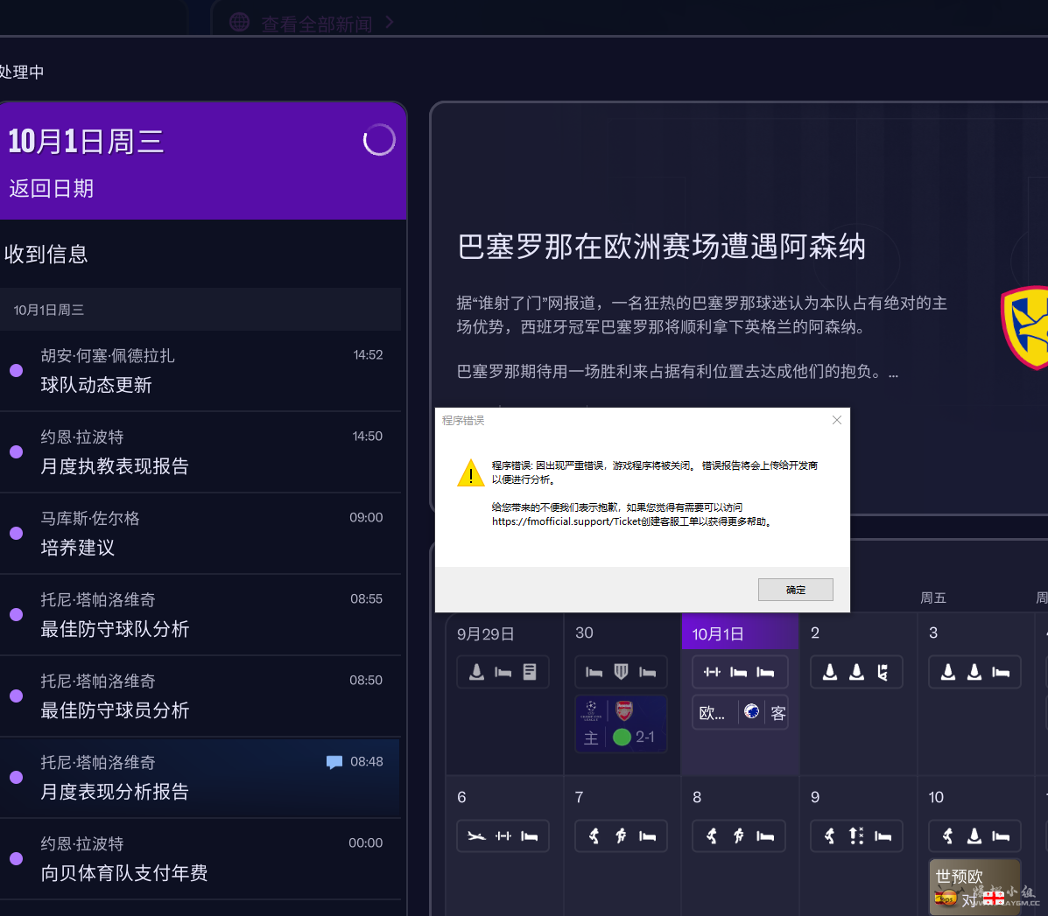Screen dimensions: 1048x916
Task: Click the travel airplane icon on October 6
Action: click(x=476, y=836)
